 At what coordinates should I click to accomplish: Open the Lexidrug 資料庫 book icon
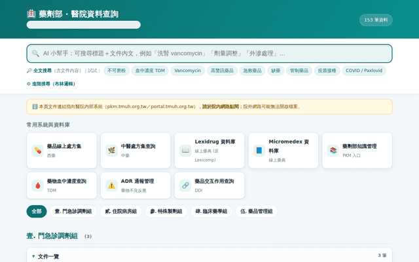pos(185,151)
